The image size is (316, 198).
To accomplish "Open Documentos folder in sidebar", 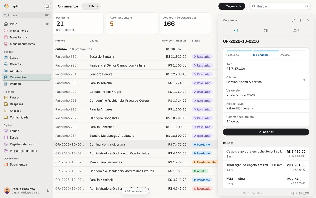I will pyautogui.click(x=26, y=164).
